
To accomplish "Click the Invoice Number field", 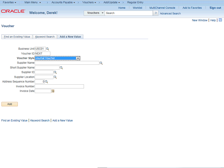I will click(x=59, y=86).
